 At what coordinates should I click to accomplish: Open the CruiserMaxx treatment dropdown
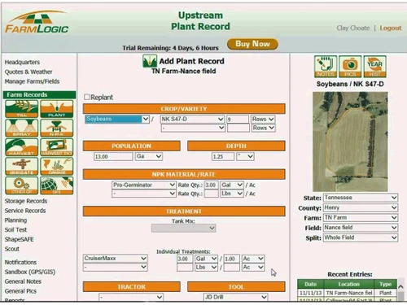[116, 259]
